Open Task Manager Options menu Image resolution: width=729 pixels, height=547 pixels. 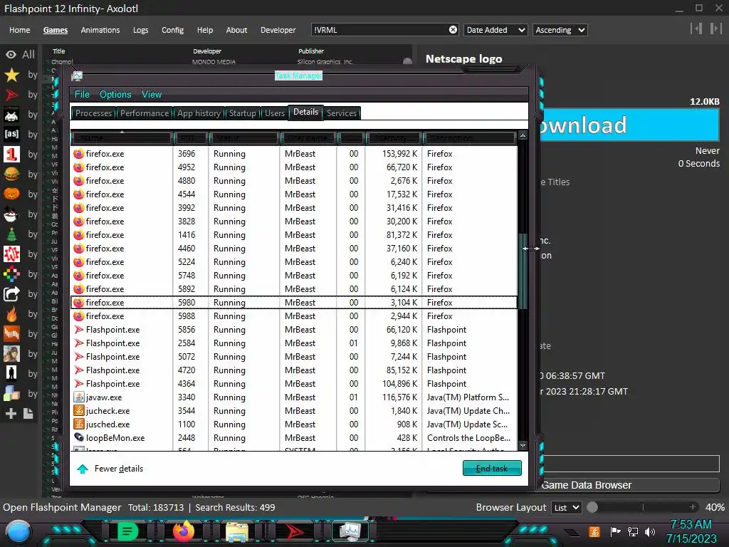pyautogui.click(x=115, y=95)
